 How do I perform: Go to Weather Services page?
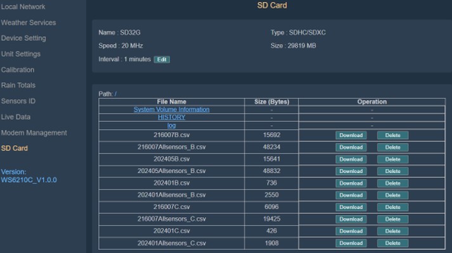click(x=29, y=22)
